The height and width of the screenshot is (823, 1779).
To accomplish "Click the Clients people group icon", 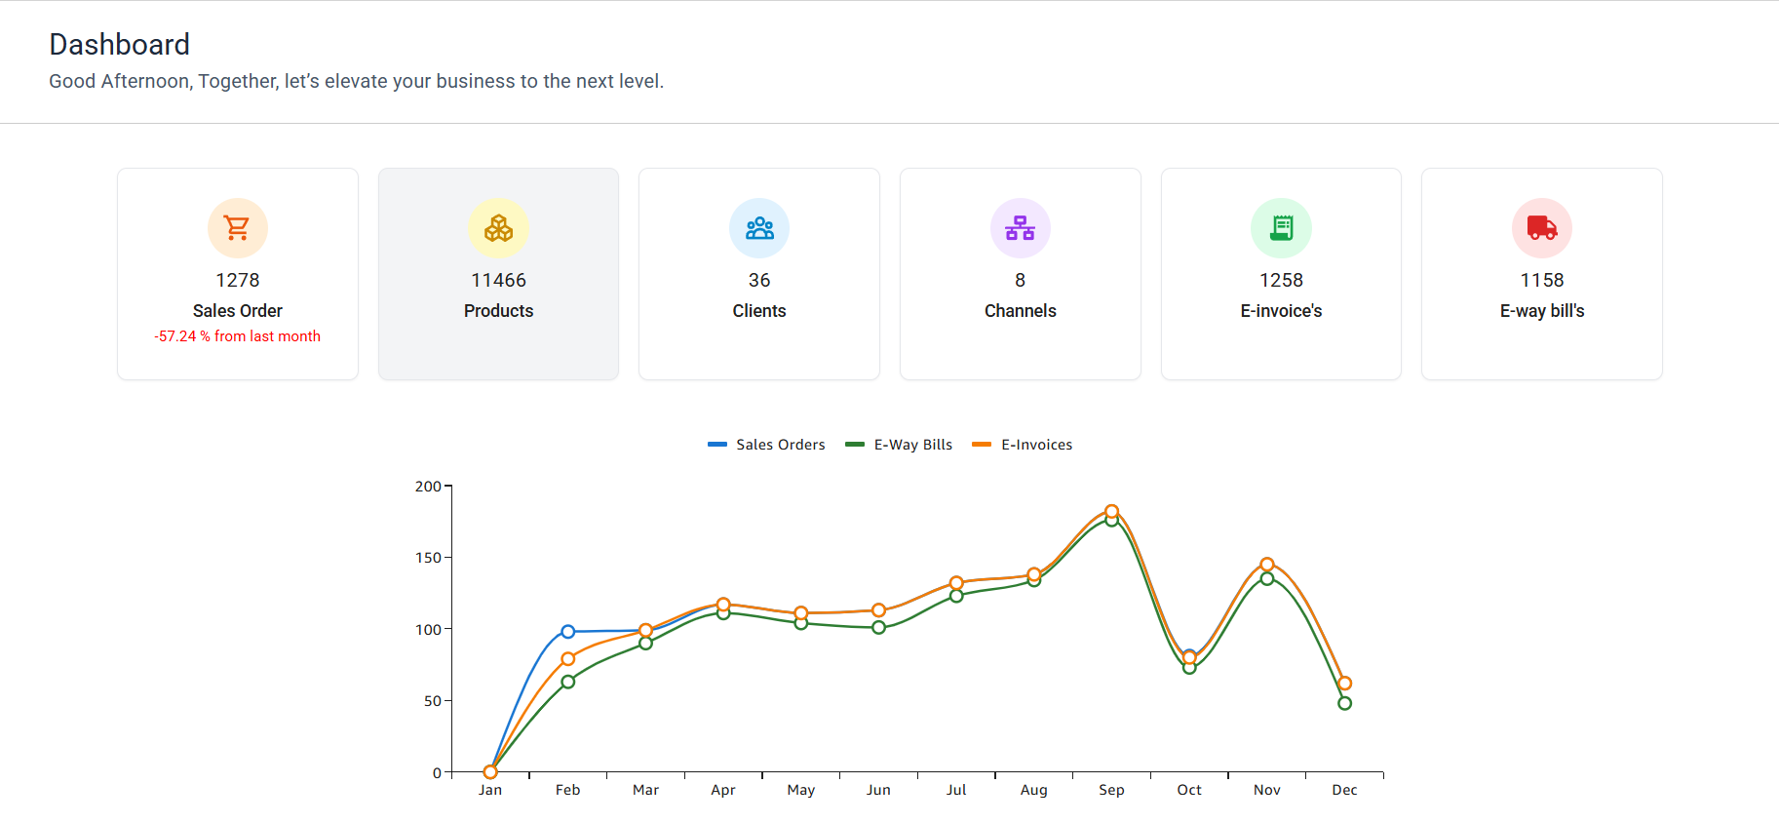I will click(759, 228).
